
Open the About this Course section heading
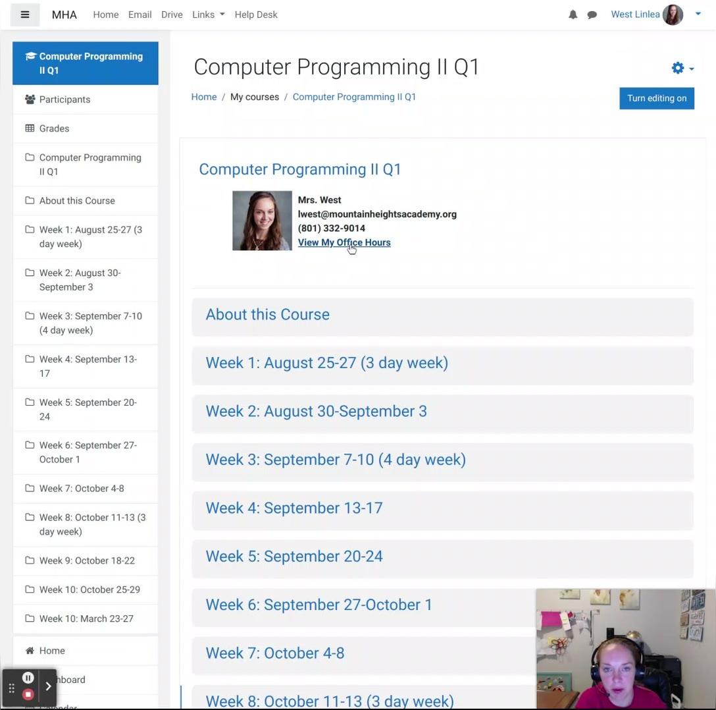click(x=267, y=315)
